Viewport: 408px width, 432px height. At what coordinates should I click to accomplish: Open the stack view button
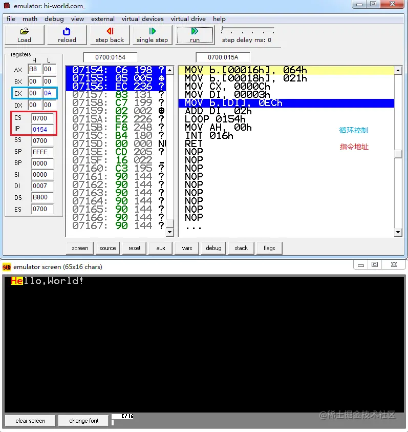(x=241, y=248)
